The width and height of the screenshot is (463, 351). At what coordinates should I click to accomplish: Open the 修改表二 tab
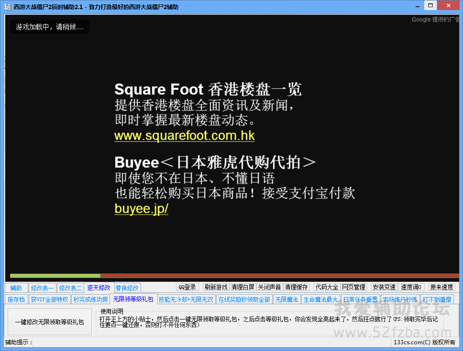coord(70,287)
